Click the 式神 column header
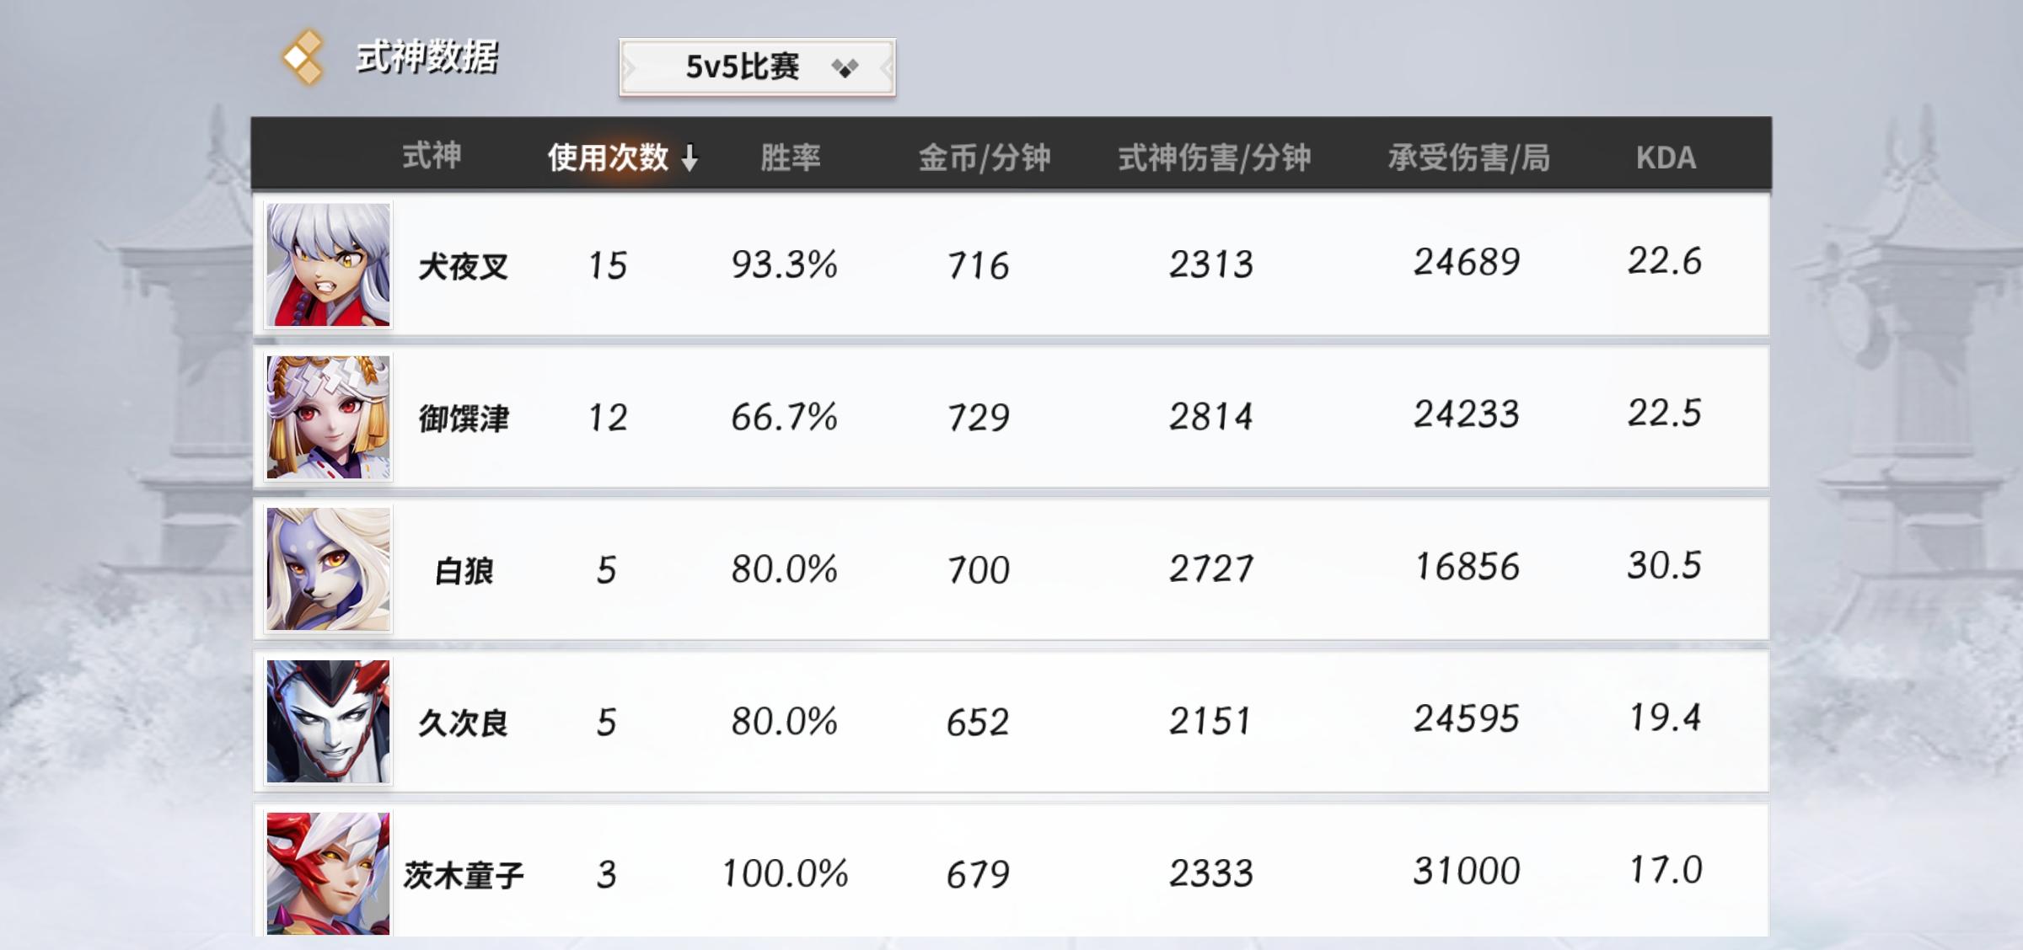 point(432,156)
